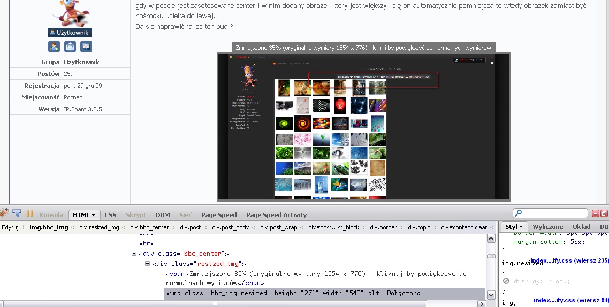Open index....ify.css (wiersz 94) source link

click(x=572, y=300)
